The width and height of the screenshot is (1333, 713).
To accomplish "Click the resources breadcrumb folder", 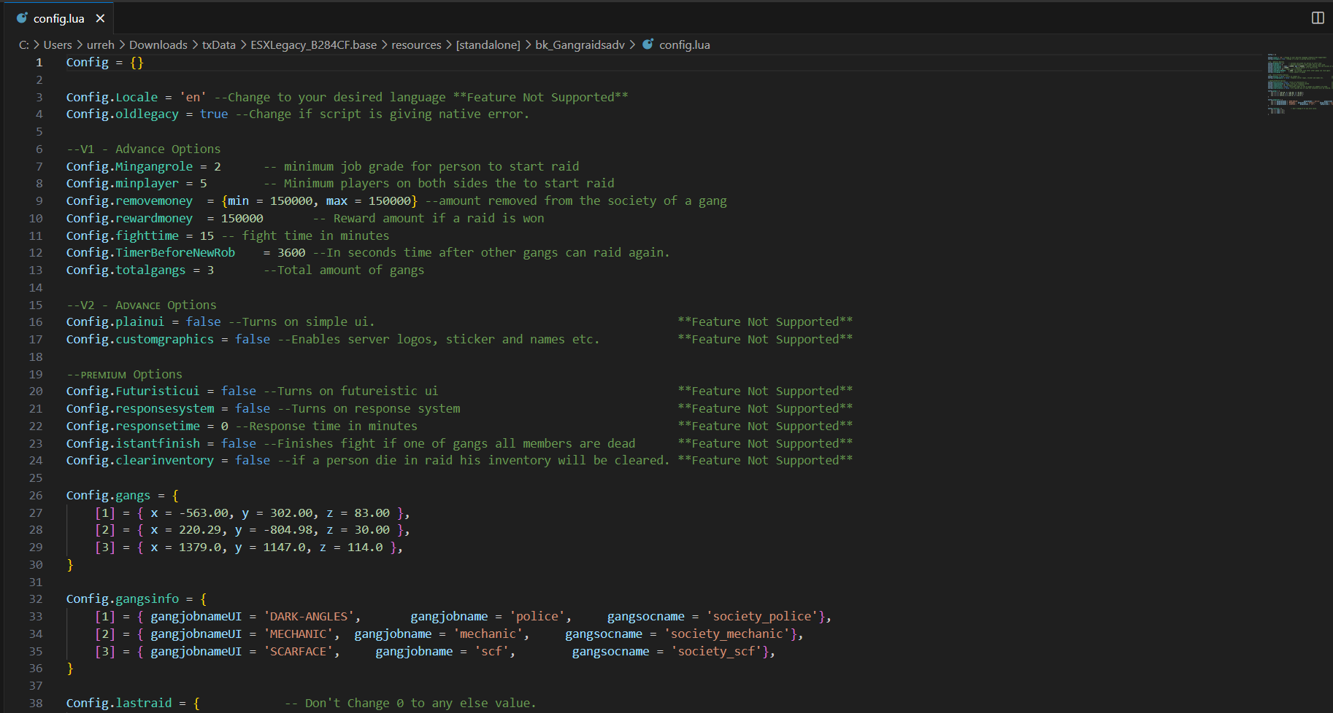I will click(416, 44).
